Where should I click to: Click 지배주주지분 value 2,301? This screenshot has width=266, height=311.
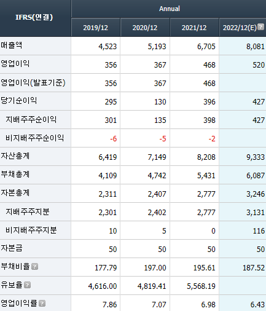(x=108, y=213)
